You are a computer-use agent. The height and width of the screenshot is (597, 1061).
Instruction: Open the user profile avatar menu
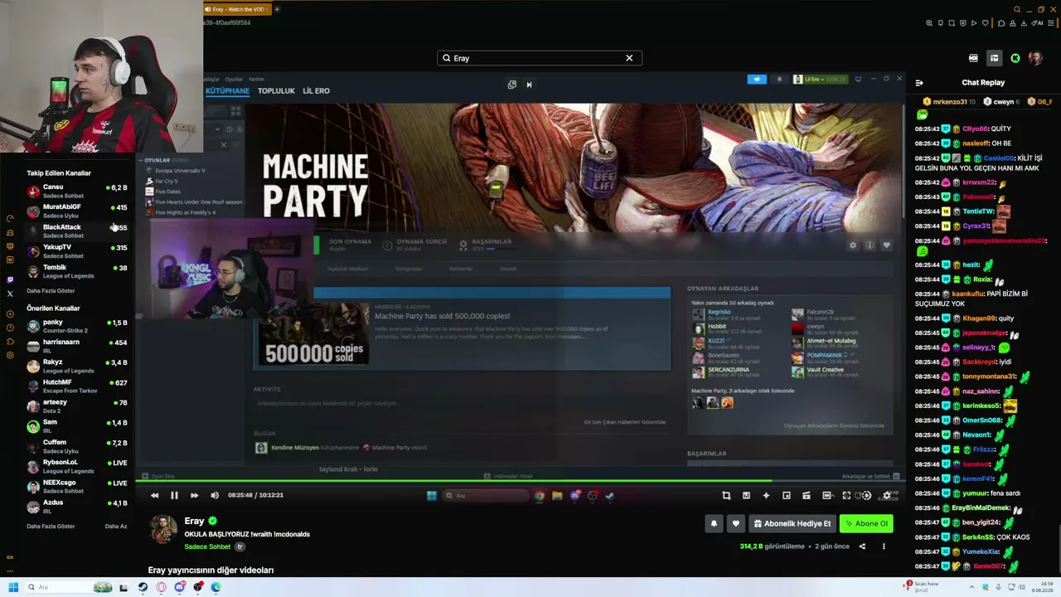point(1035,58)
